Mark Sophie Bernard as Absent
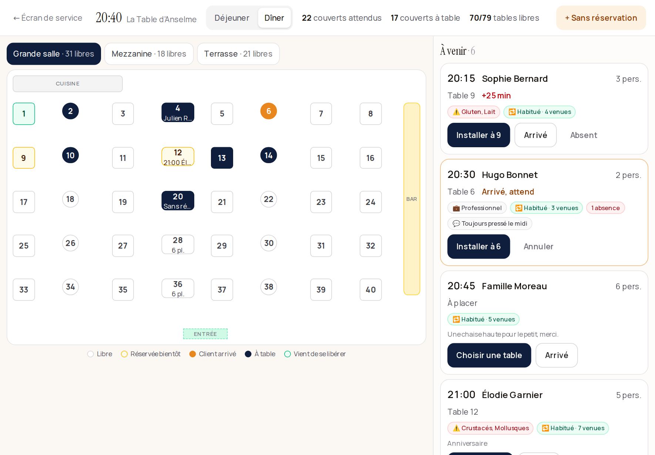The image size is (655, 455). coord(584,135)
